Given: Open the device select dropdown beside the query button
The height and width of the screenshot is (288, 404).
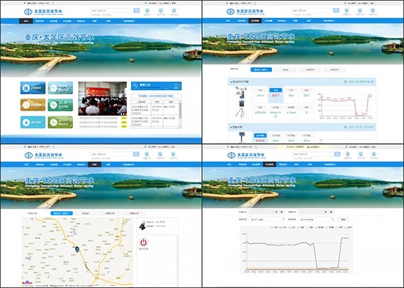Looking at the screenshot, I should click(316, 219).
